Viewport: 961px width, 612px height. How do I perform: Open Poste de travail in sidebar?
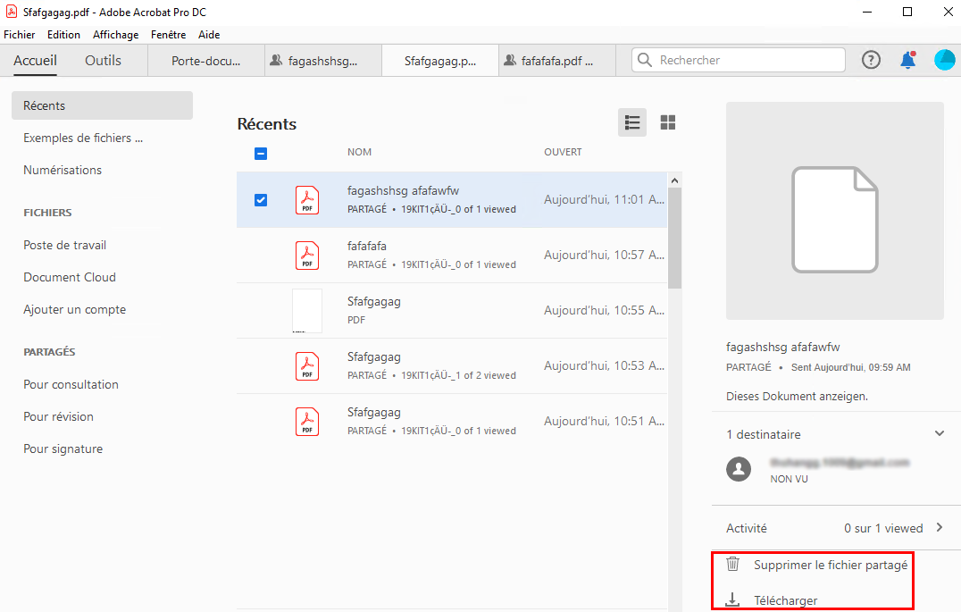65,246
